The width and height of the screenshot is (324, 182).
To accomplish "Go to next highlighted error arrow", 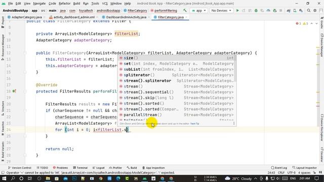I will tap(316, 24).
